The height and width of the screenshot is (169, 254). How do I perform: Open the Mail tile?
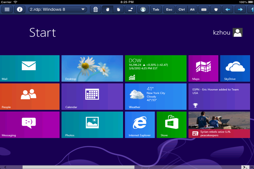click(x=30, y=68)
